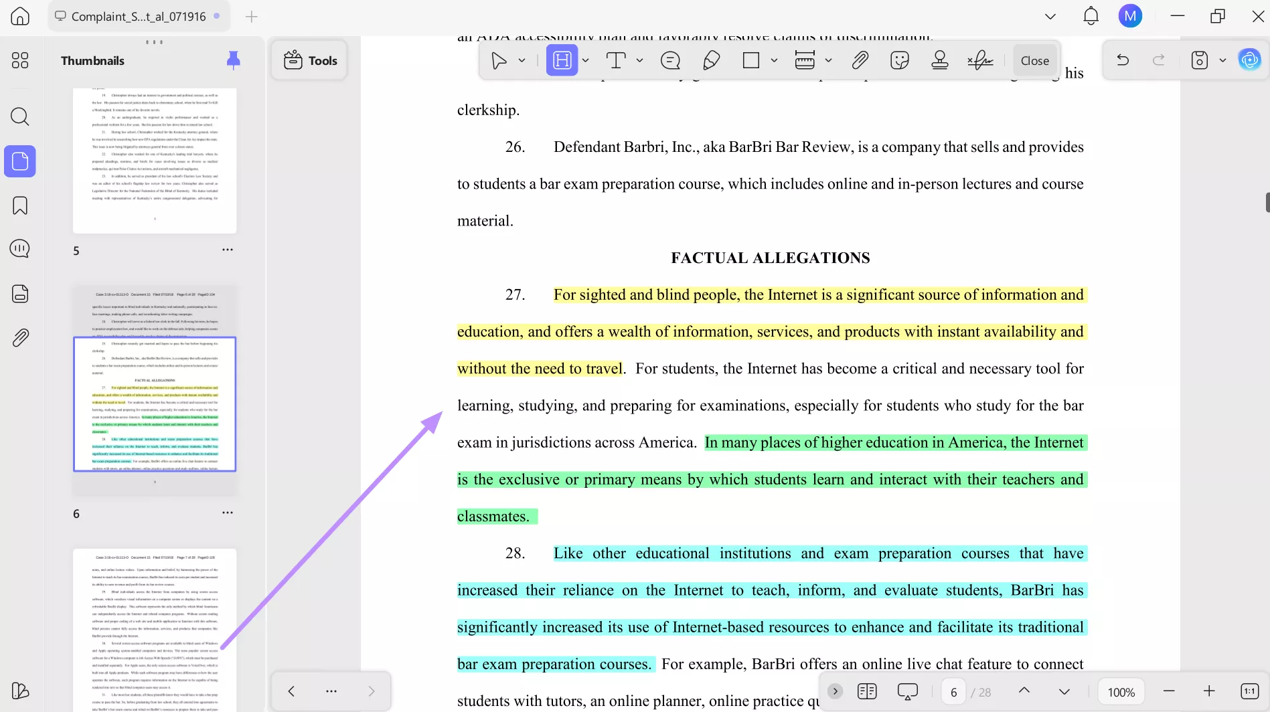The height and width of the screenshot is (712, 1270).
Task: Select the Highlight annotation tool
Action: click(x=562, y=60)
